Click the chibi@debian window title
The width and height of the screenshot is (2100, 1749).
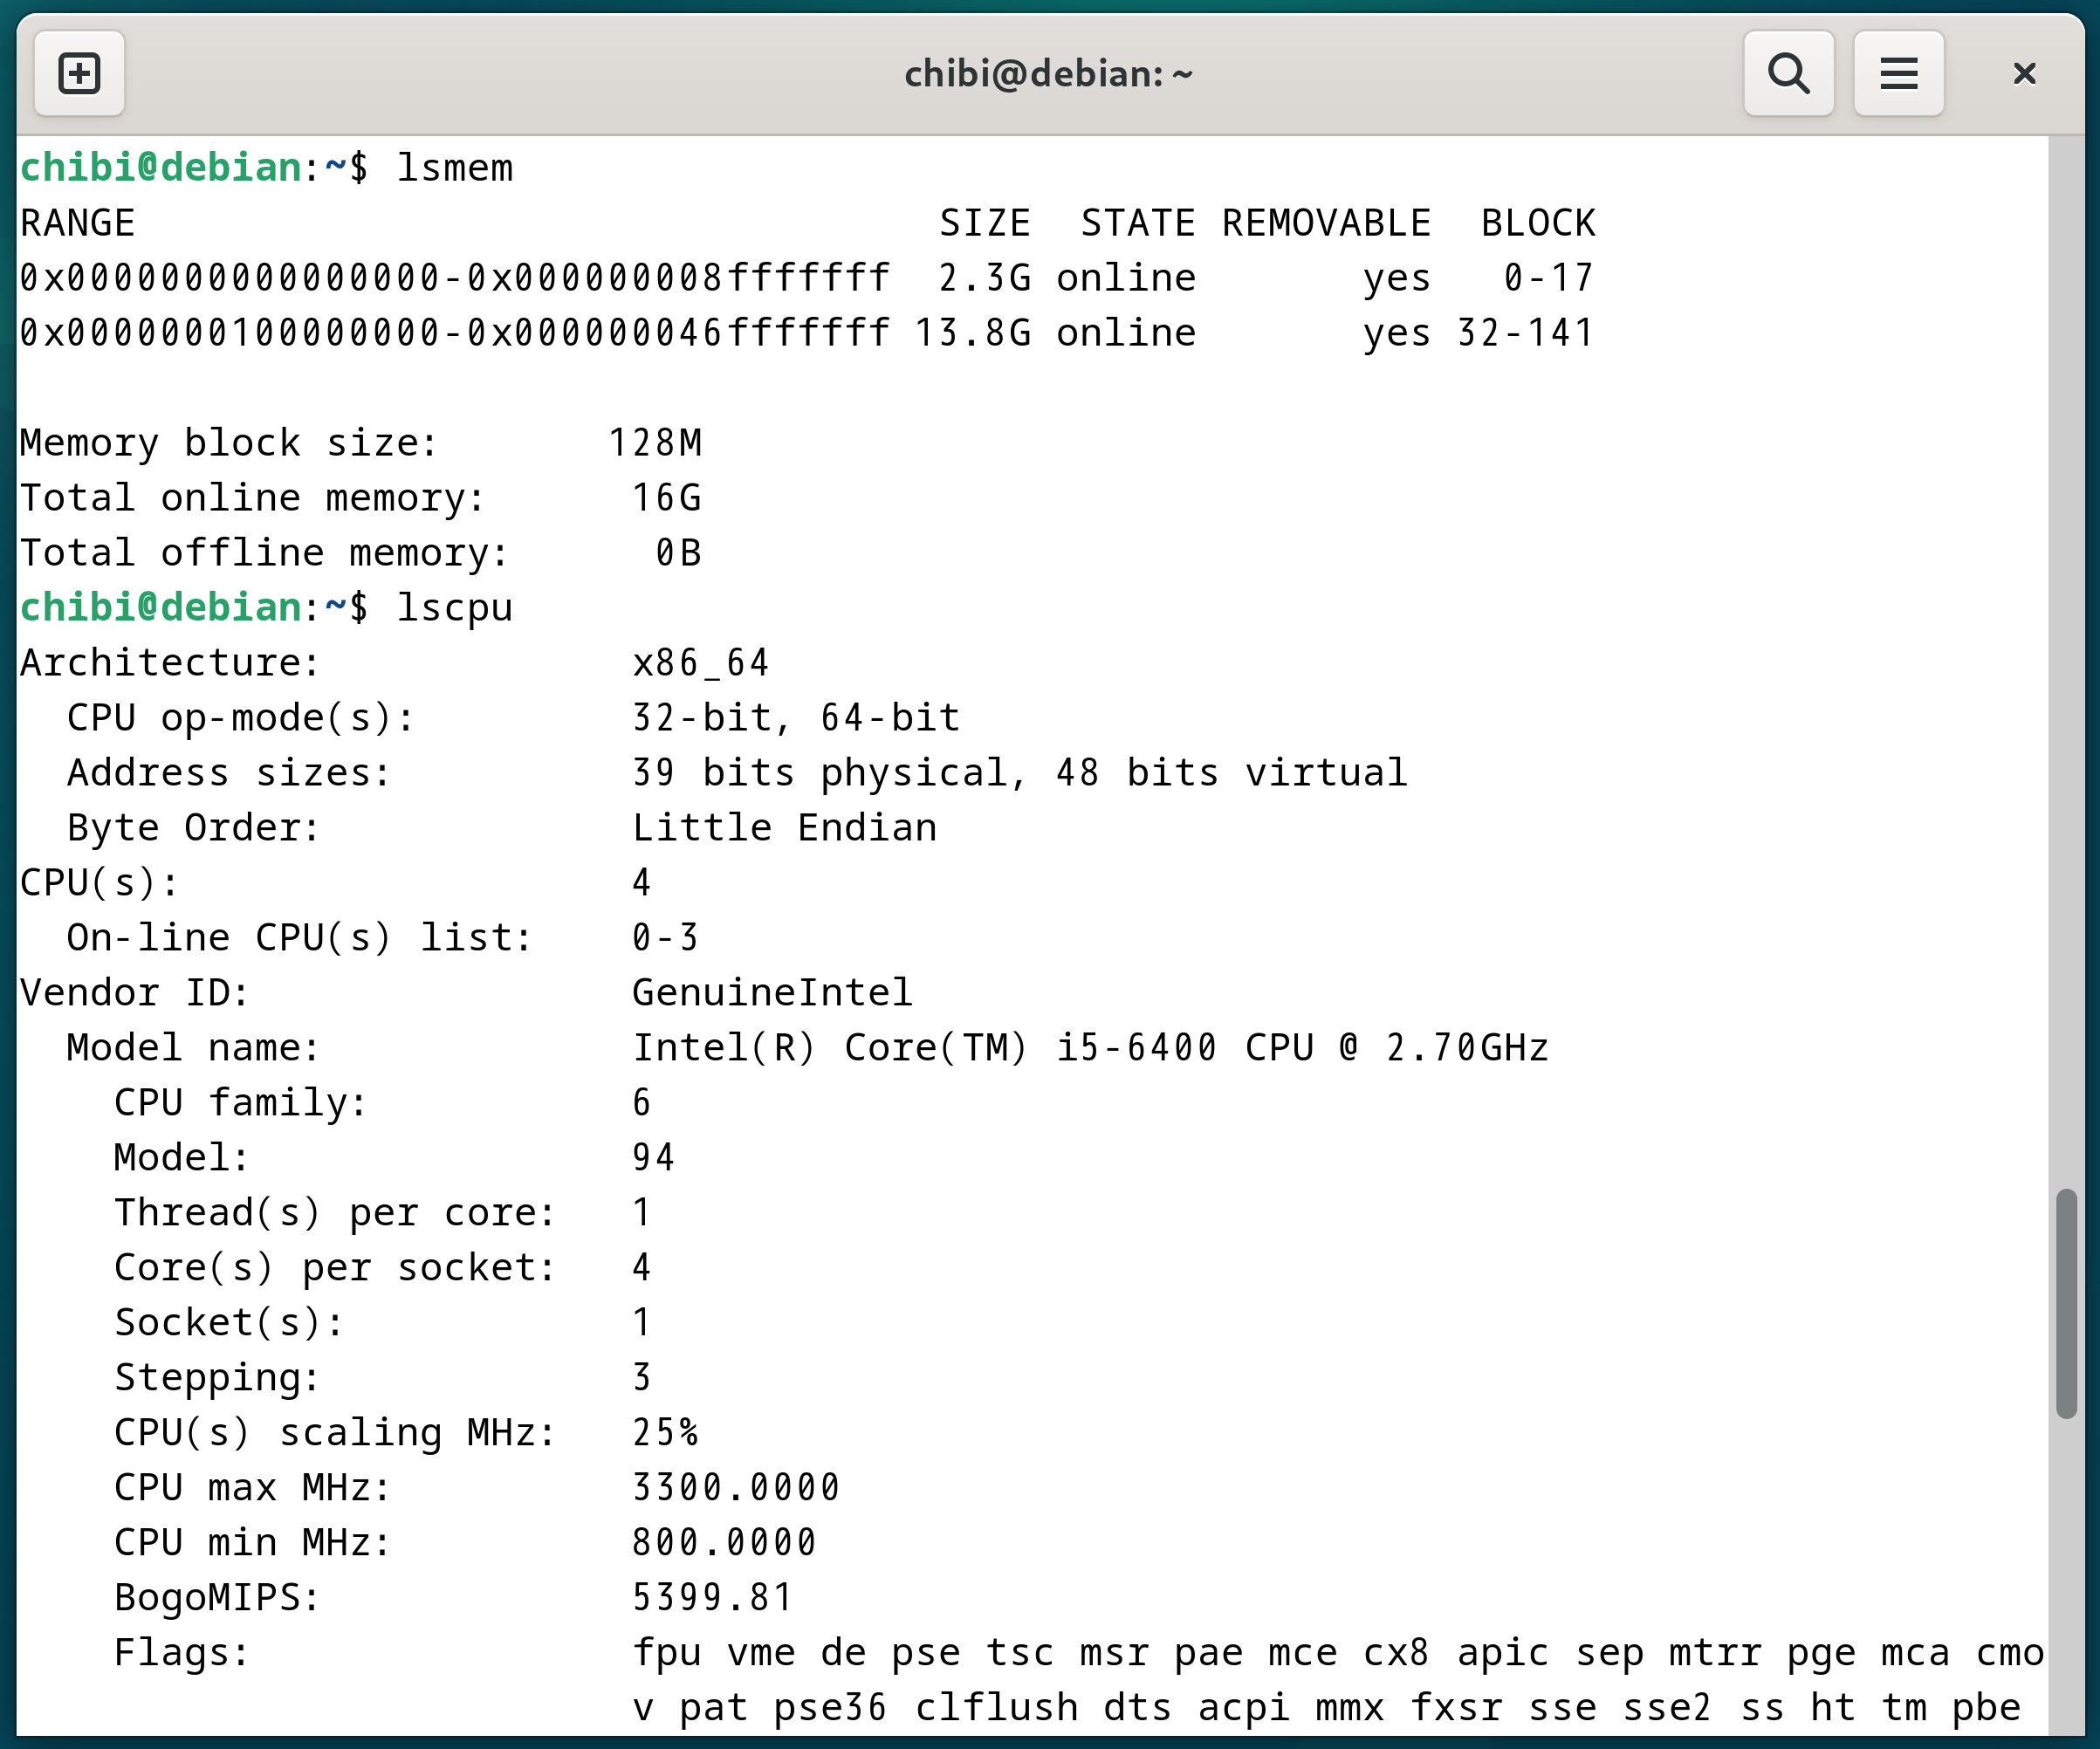[x=1048, y=73]
